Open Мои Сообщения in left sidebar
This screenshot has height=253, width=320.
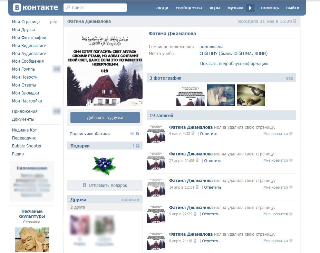28,61
